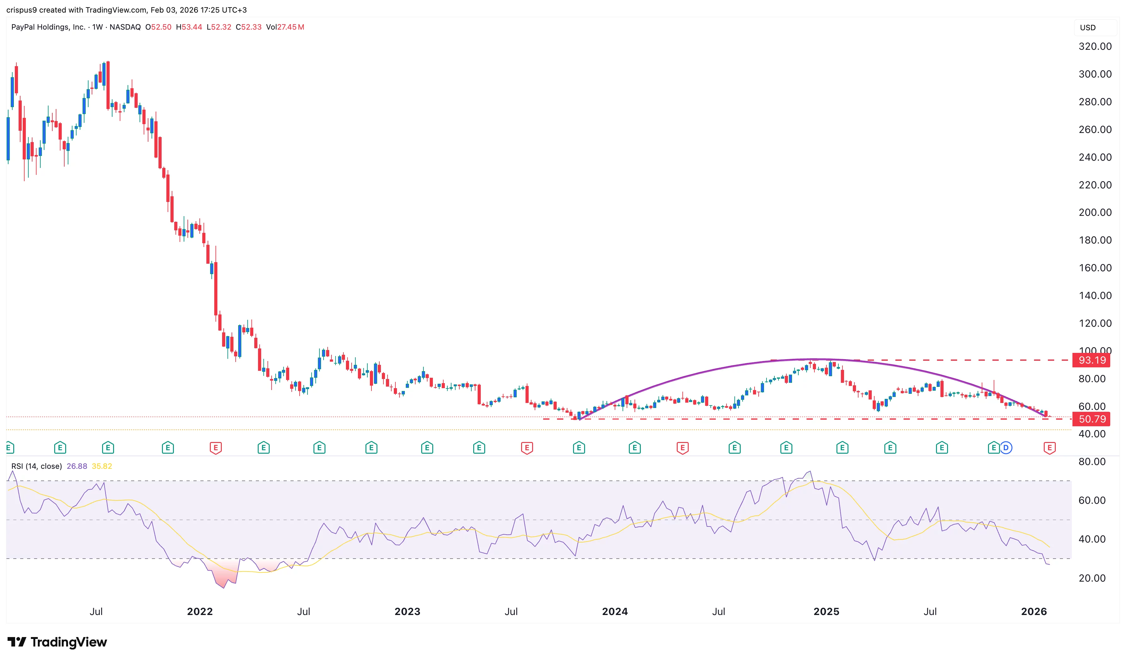1126x661 pixels.
Task: Select the 50.79 support price label
Action: tap(1092, 419)
